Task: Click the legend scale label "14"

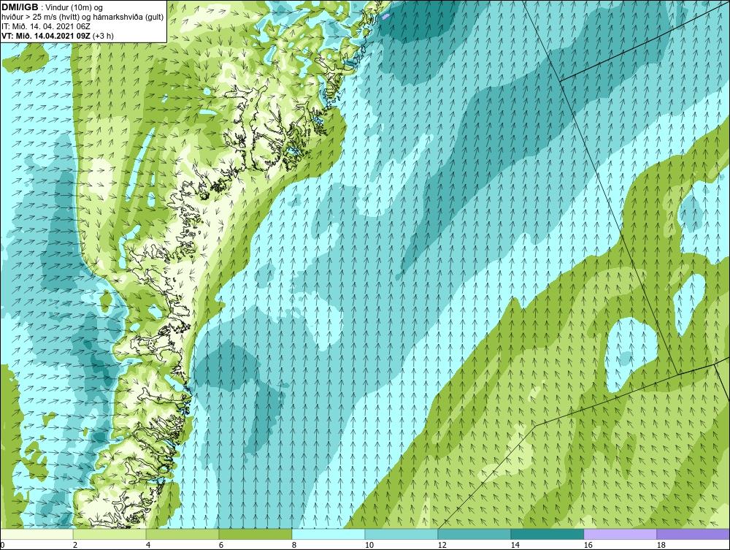Action: [x=515, y=545]
